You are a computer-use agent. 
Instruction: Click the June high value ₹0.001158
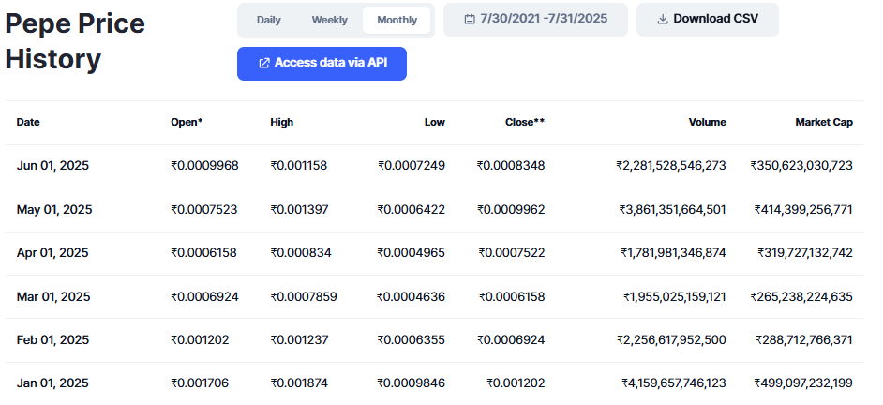point(298,166)
